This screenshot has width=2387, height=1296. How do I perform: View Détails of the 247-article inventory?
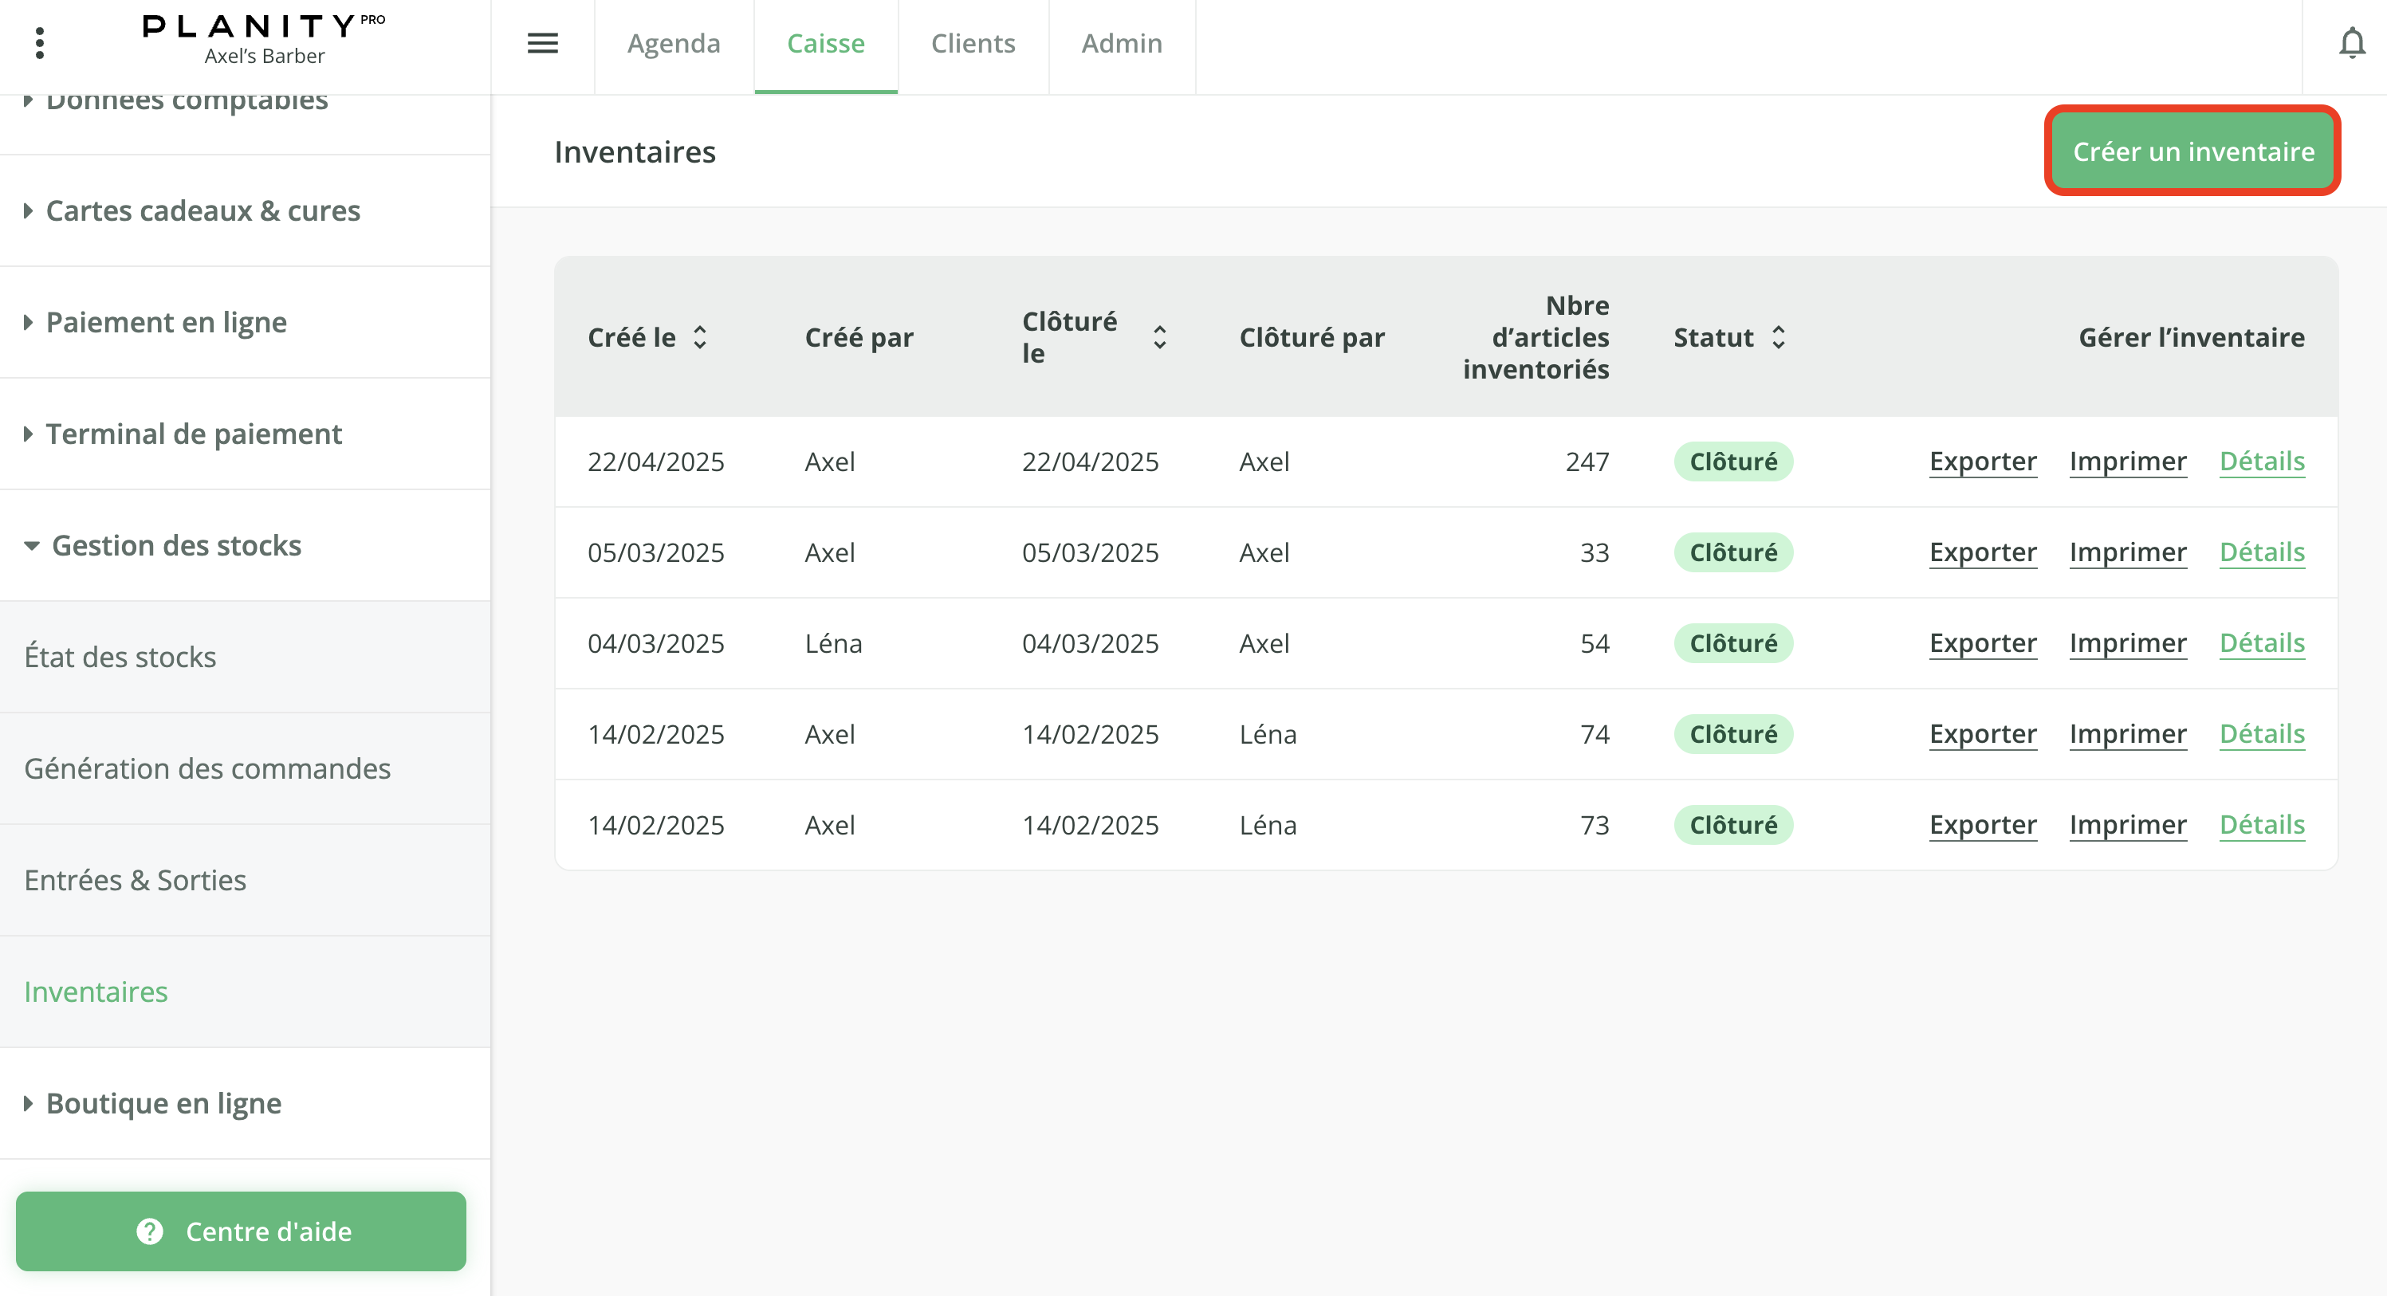coord(2261,461)
